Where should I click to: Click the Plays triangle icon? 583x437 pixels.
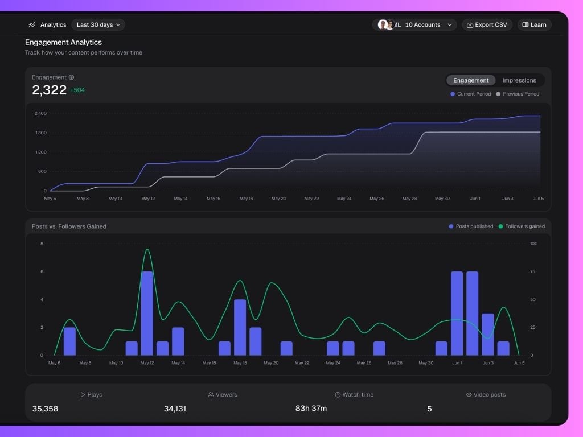83,395
